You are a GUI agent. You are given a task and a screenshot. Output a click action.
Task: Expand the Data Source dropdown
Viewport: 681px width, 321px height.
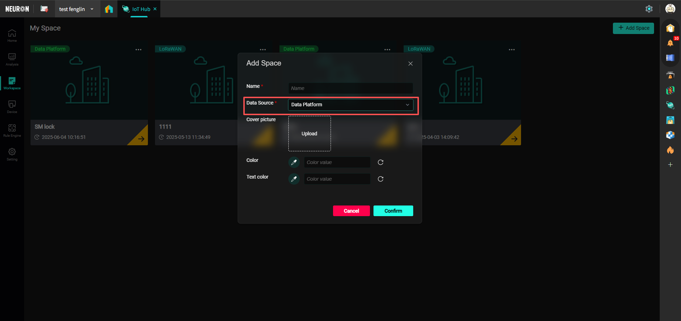[350, 105]
